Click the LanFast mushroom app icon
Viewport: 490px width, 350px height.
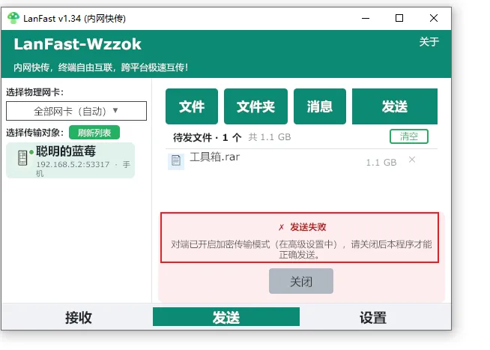[13, 18]
